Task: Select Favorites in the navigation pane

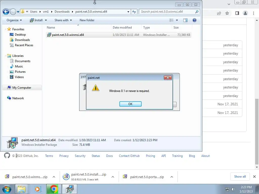Action: (18, 29)
